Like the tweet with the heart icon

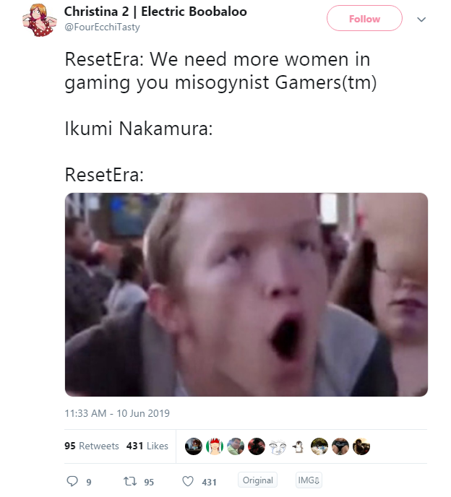pos(188,481)
